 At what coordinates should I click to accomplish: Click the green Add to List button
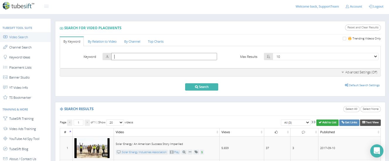coord(327,122)
